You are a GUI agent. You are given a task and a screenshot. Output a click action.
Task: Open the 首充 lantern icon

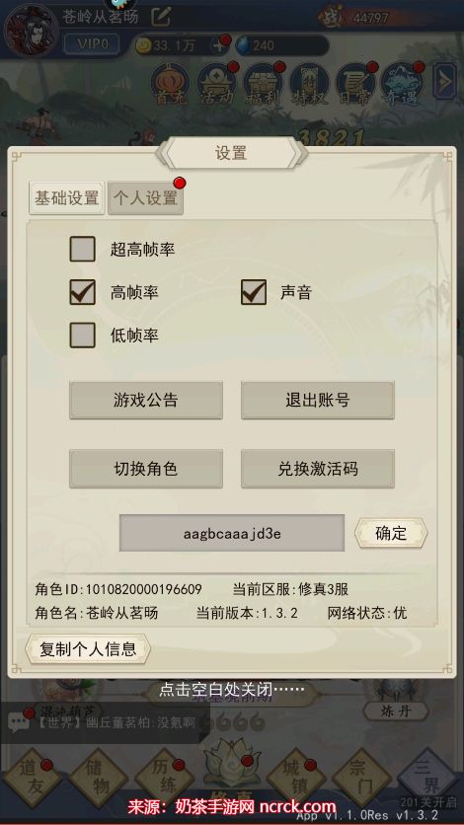pyautogui.click(x=172, y=85)
